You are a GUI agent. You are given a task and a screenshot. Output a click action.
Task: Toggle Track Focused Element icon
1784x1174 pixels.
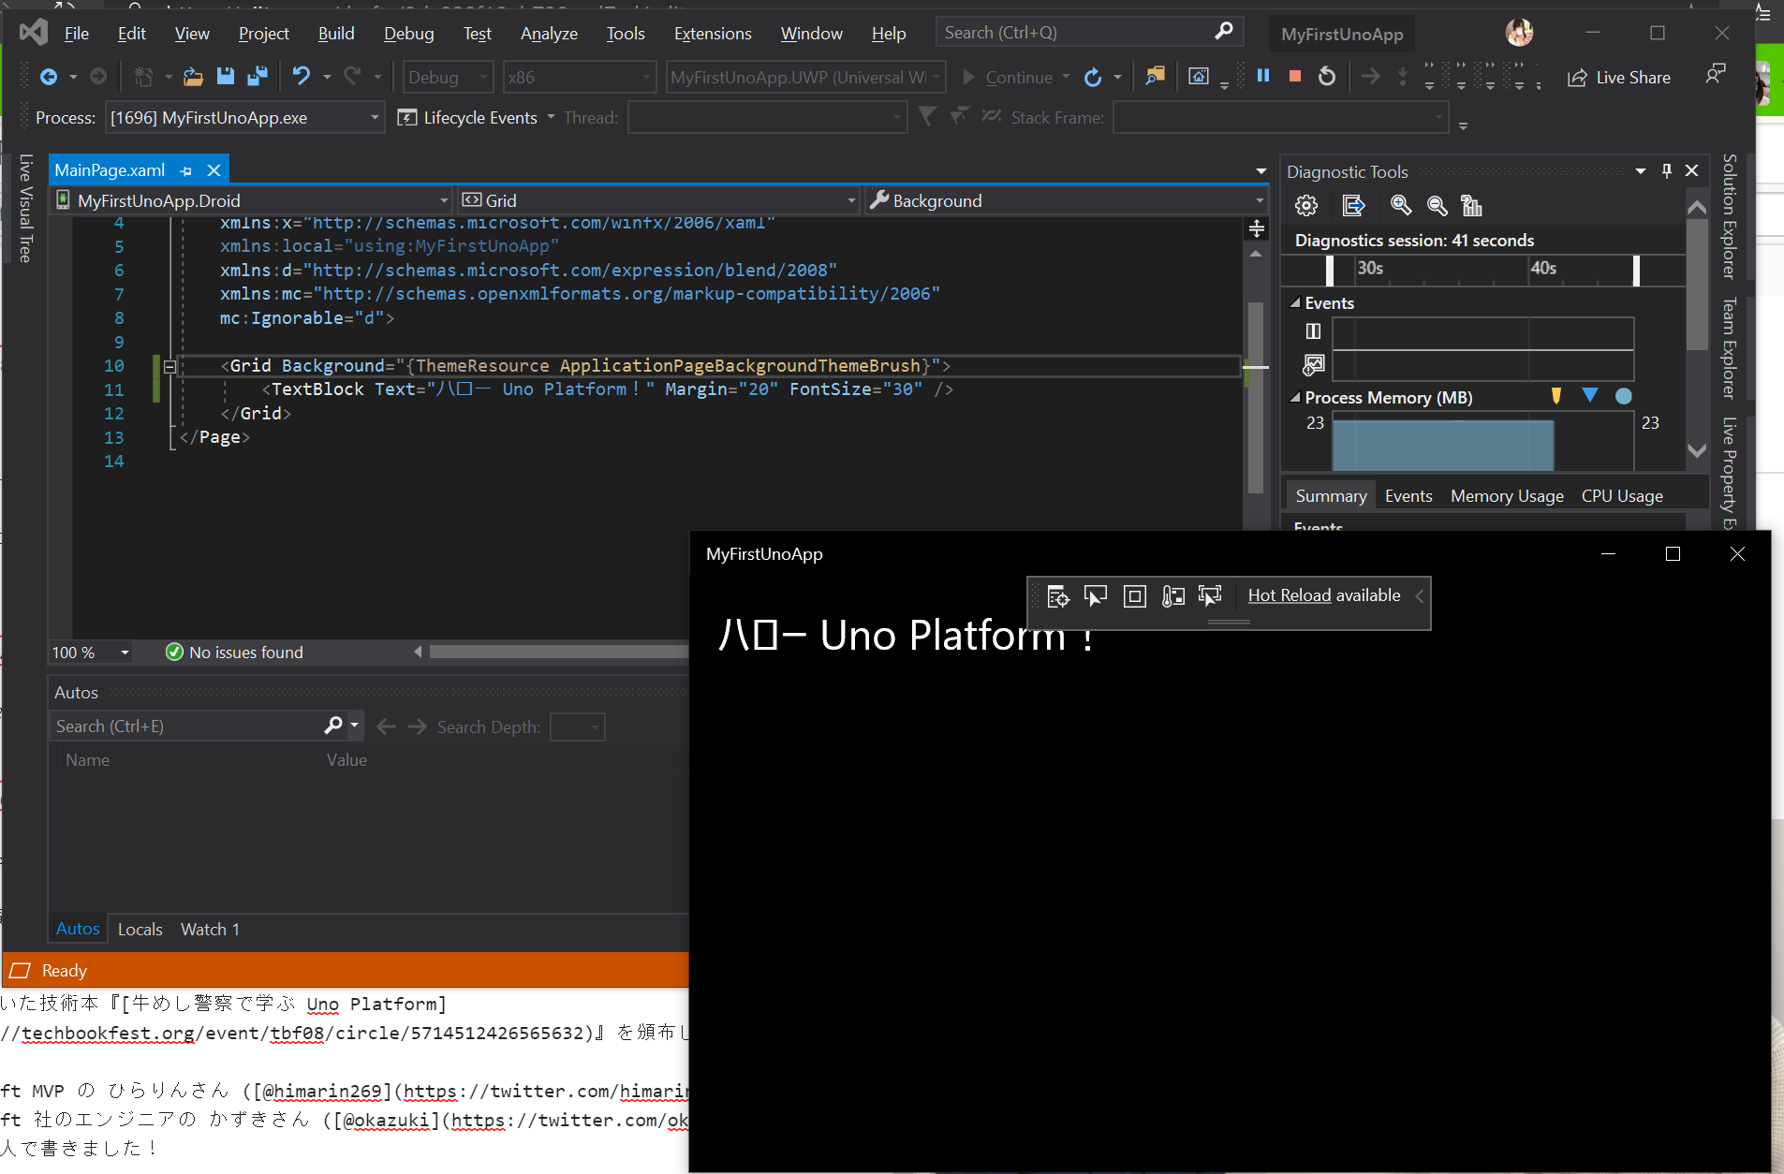coord(1172,596)
